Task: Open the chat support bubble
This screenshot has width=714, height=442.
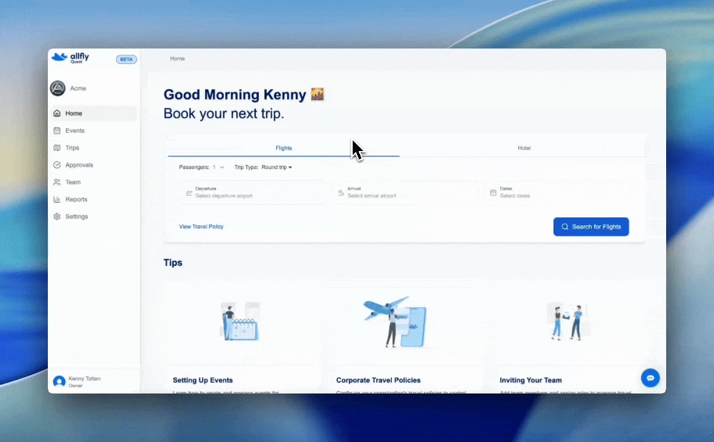Action: click(650, 378)
